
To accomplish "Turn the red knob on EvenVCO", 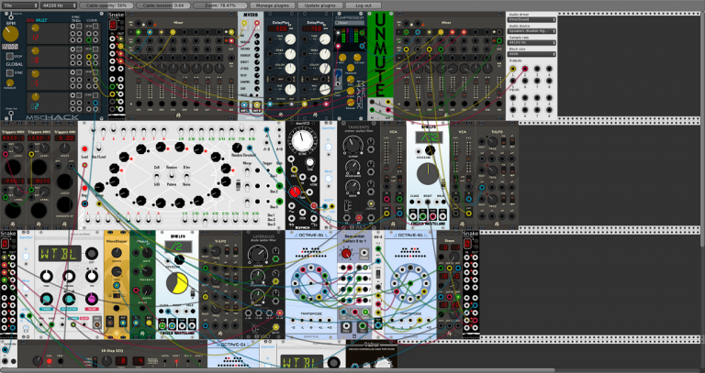I will coord(295,192).
